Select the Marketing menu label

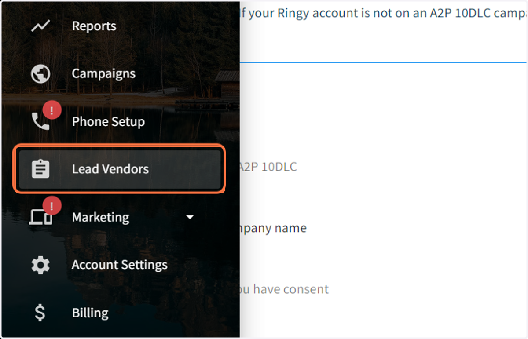click(x=101, y=217)
